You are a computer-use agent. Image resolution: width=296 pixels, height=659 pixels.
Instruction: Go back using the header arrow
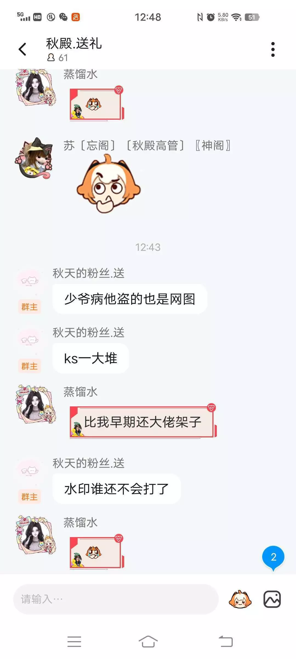coord(22,49)
